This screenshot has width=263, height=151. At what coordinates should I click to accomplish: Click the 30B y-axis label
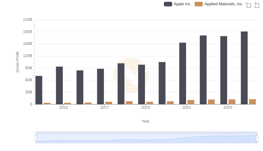[x=29, y=92]
